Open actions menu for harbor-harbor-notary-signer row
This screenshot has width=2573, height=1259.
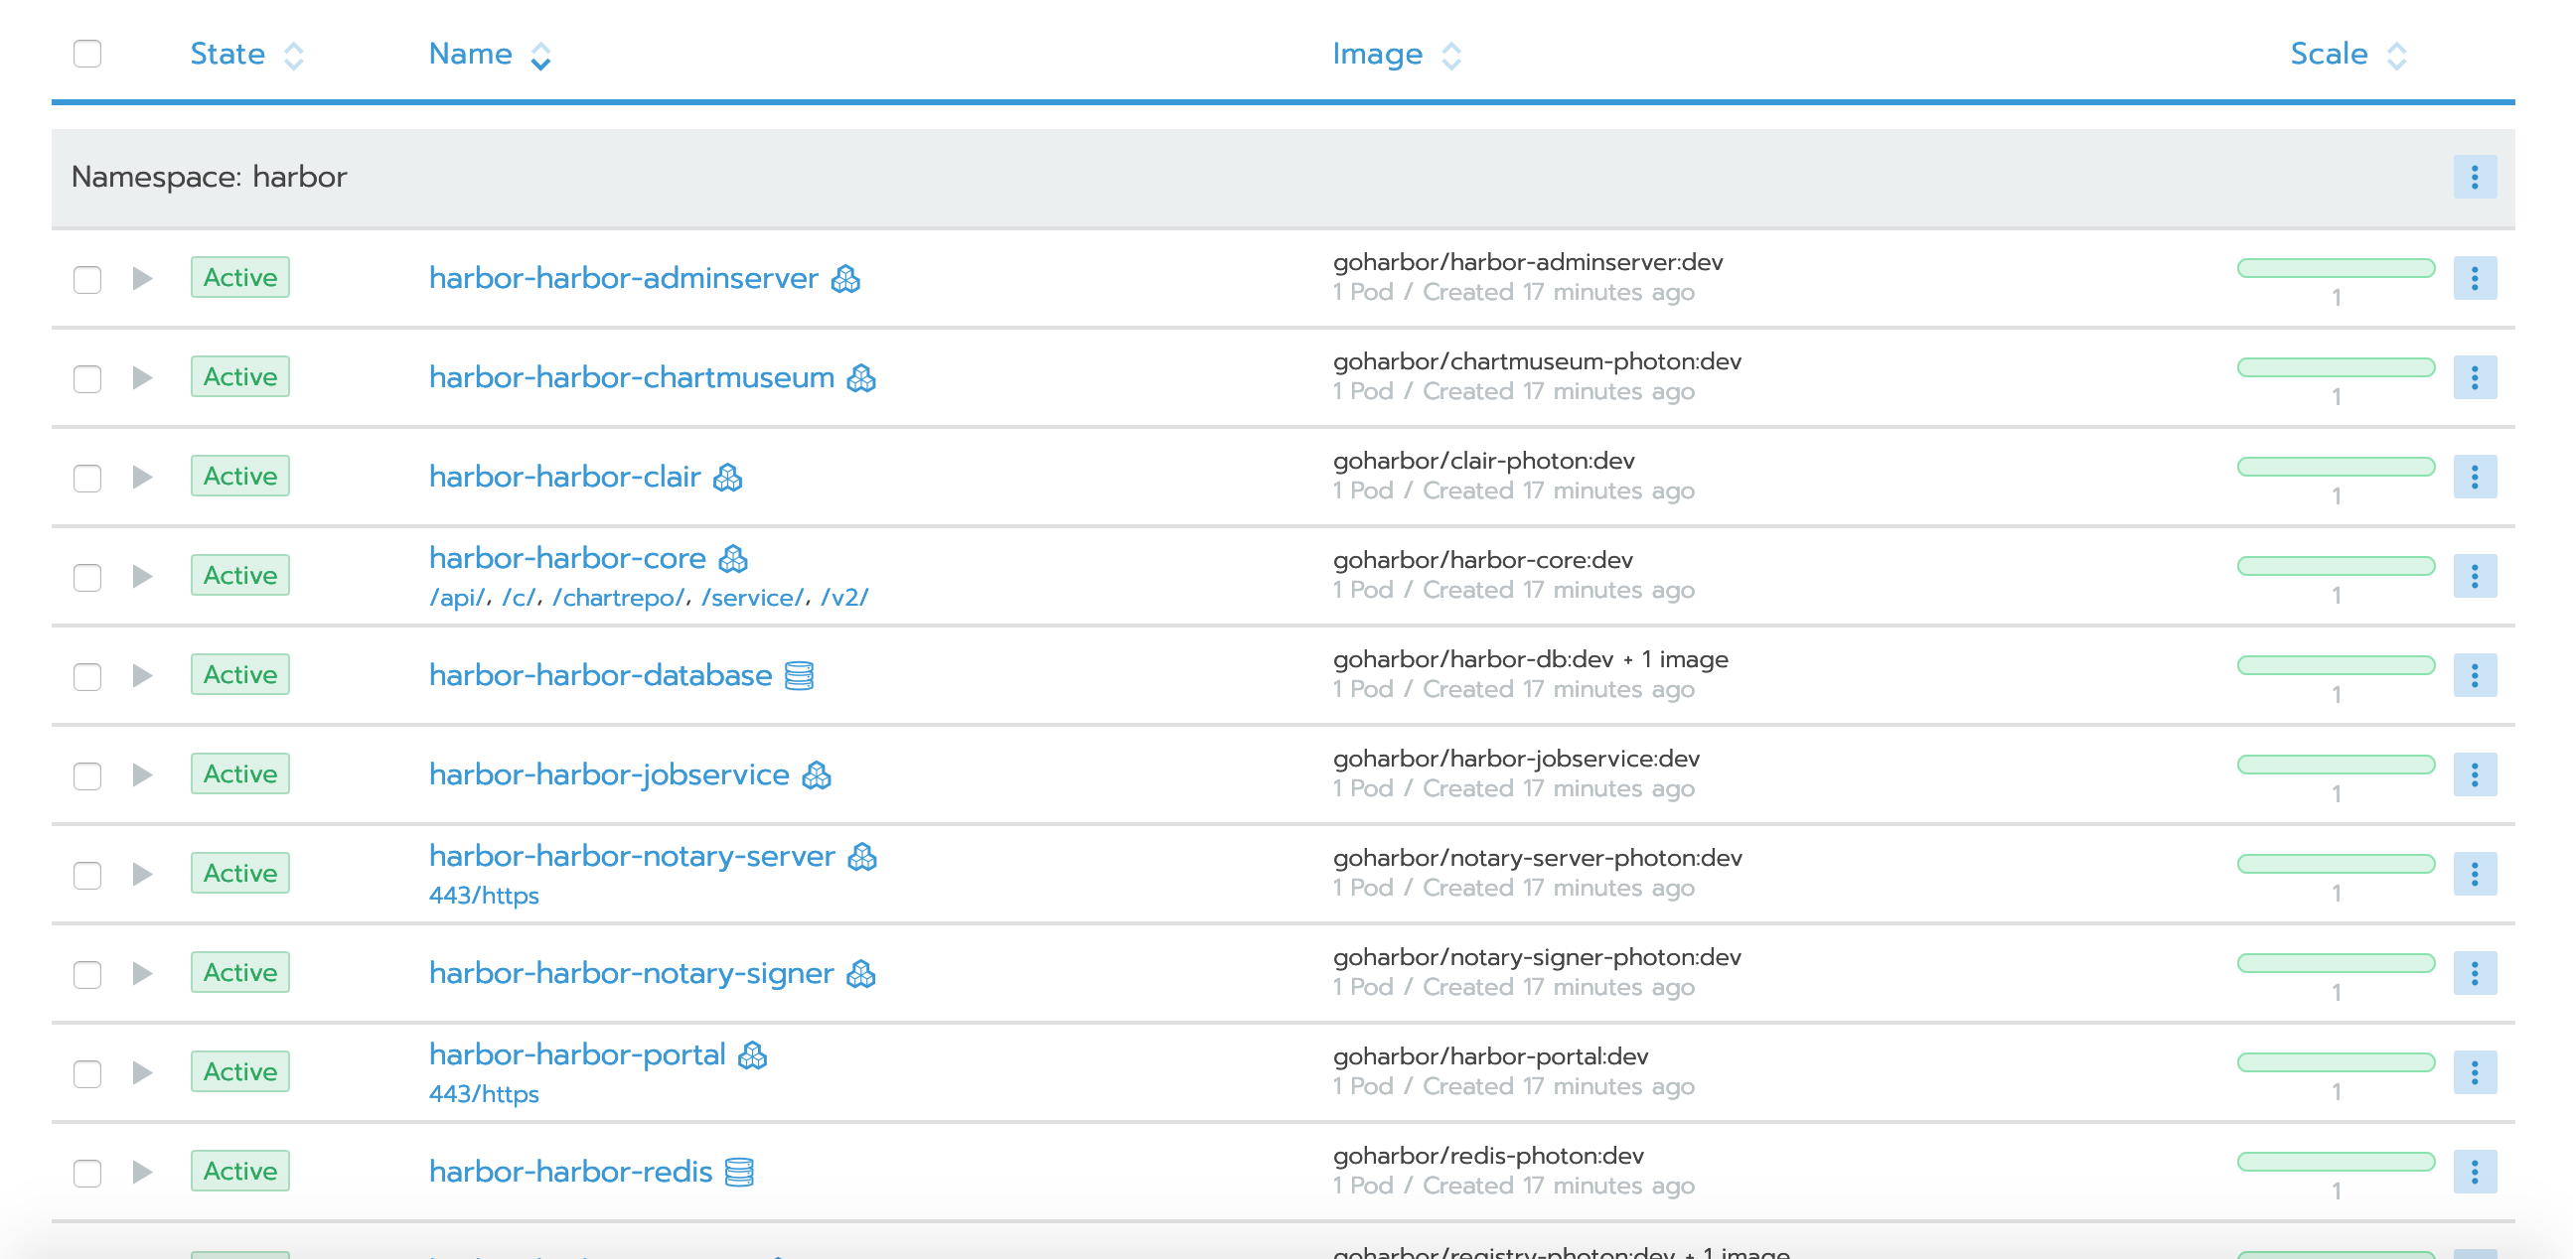coord(2475,973)
